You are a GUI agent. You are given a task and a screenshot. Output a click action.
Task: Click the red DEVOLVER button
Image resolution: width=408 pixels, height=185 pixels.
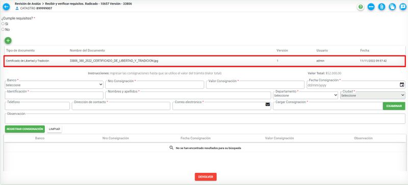click(x=206, y=177)
